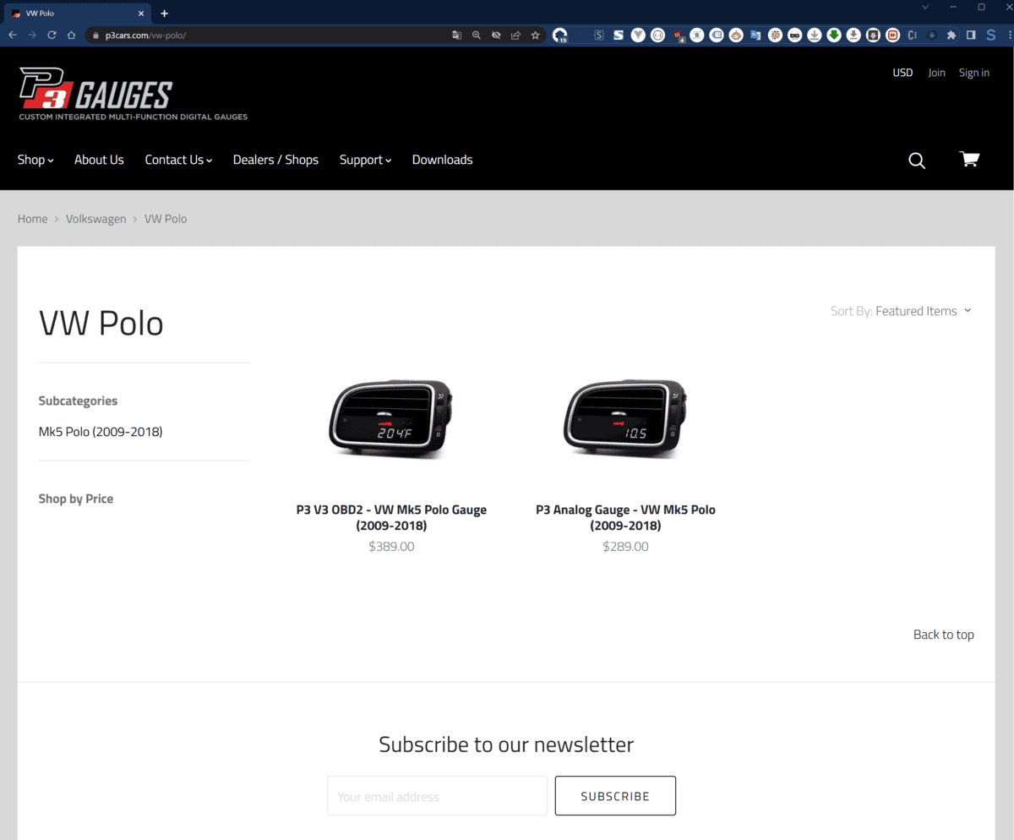This screenshot has width=1014, height=840.
Task: Open the zoom magnifier icon in address bar
Action: tap(477, 35)
